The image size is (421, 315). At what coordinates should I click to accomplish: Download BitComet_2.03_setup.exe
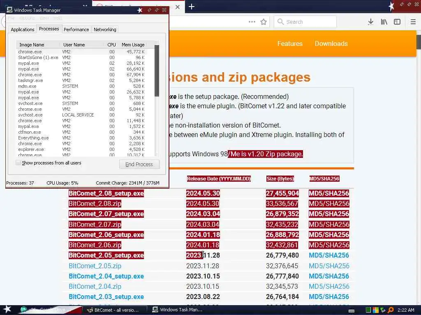[106, 297]
